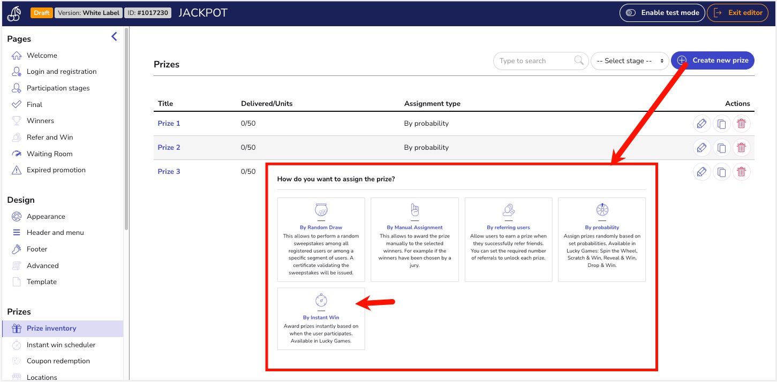The image size is (777, 382).
Task: Open Template settings
Action: [42, 282]
